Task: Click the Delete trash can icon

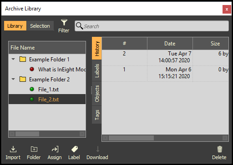Action: (220, 149)
